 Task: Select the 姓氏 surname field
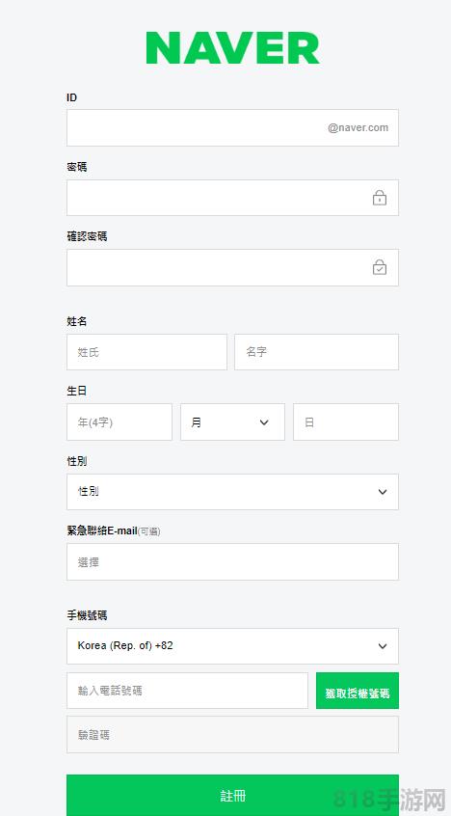click(146, 352)
